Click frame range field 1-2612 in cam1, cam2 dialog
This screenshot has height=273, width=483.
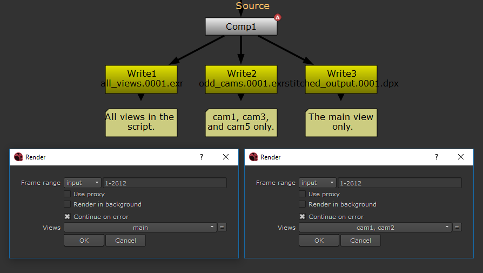(x=399, y=183)
